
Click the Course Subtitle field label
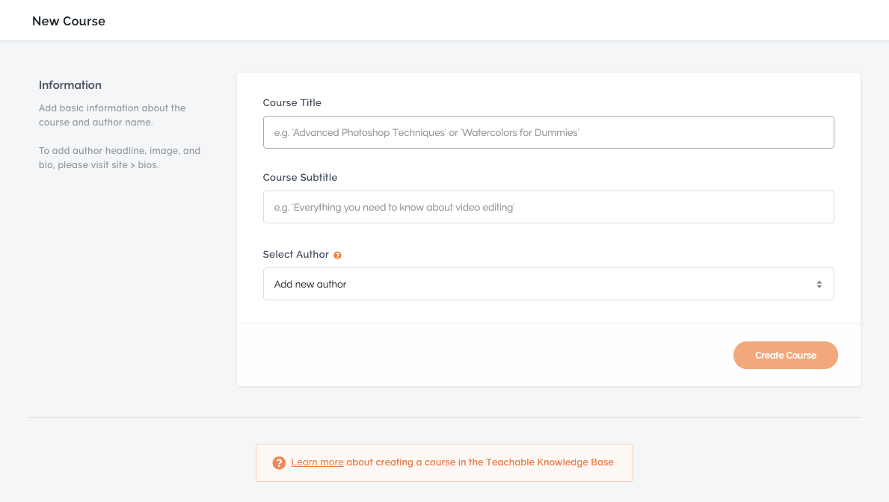click(x=300, y=178)
